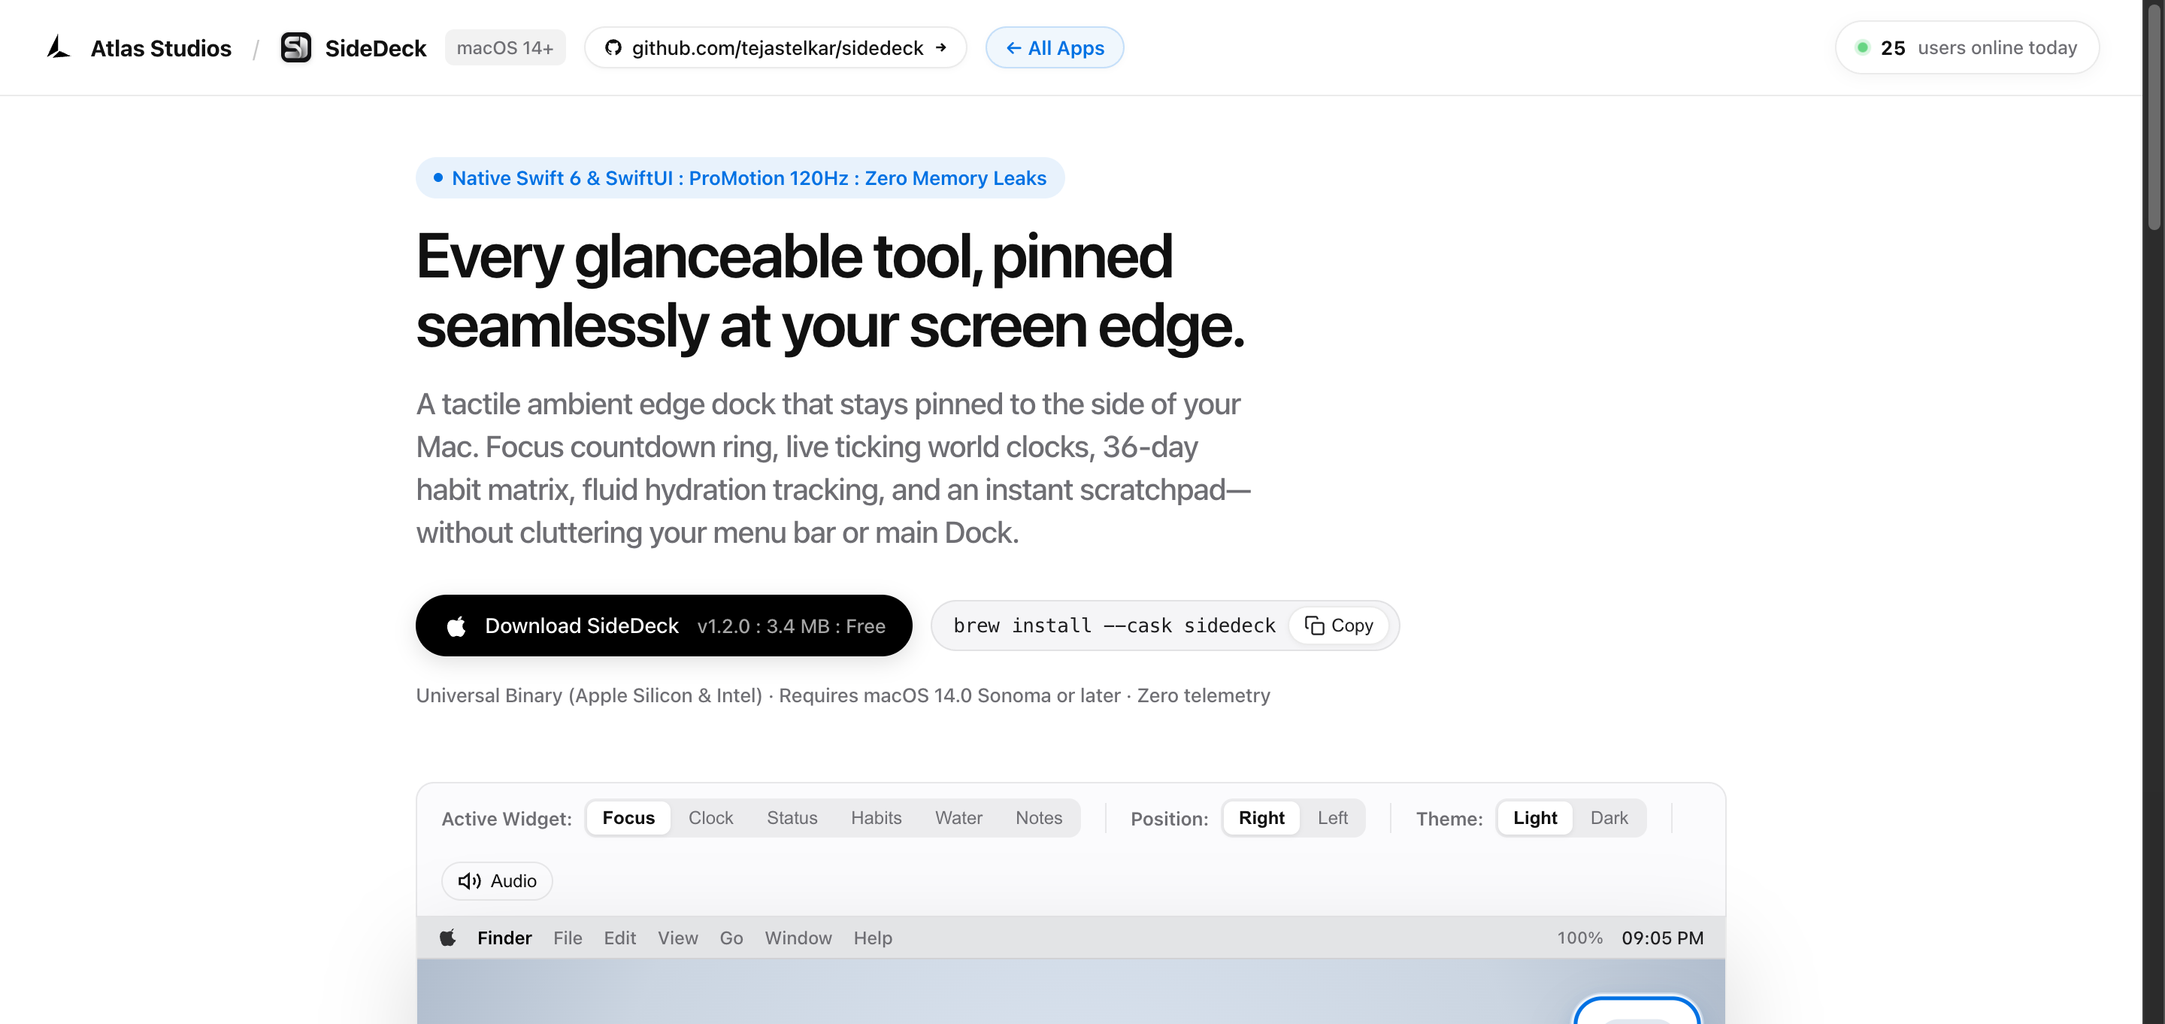This screenshot has height=1024, width=2165.
Task: Toggle the Audio speaker button
Action: [x=497, y=881]
